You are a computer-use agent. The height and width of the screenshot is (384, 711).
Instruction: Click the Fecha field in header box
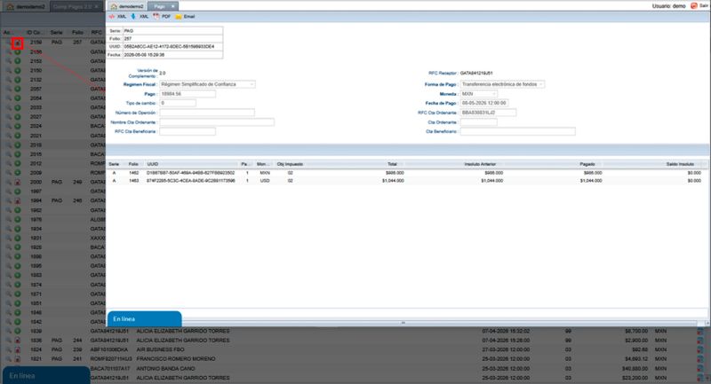pyautogui.click(x=172, y=55)
